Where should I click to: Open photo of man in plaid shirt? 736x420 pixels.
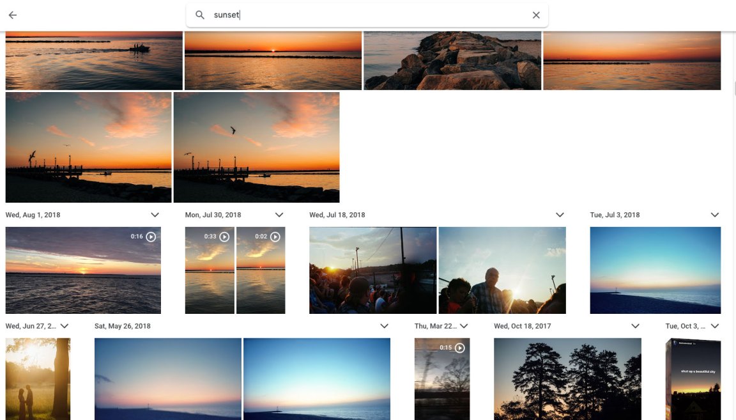[x=502, y=270]
